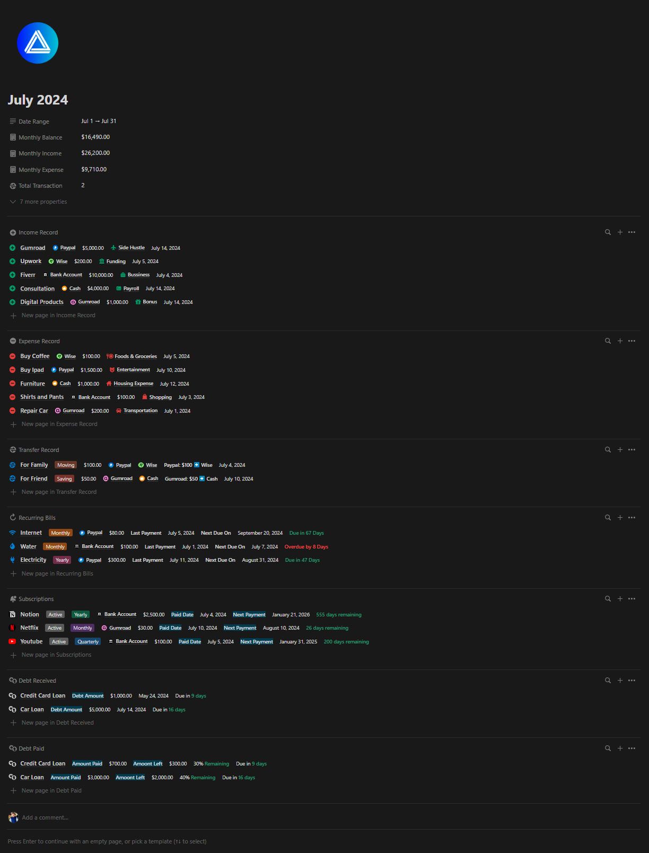
Task: Add new entry in Transfer Record via plus
Action: click(620, 450)
